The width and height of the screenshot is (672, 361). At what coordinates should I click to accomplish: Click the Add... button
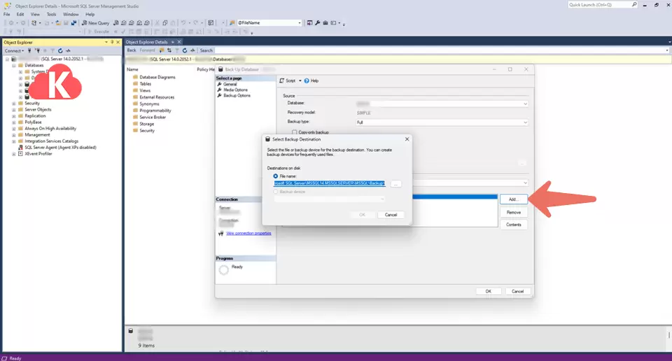click(x=513, y=199)
